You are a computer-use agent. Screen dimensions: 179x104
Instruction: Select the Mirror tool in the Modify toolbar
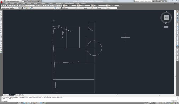[x=177, y=16]
